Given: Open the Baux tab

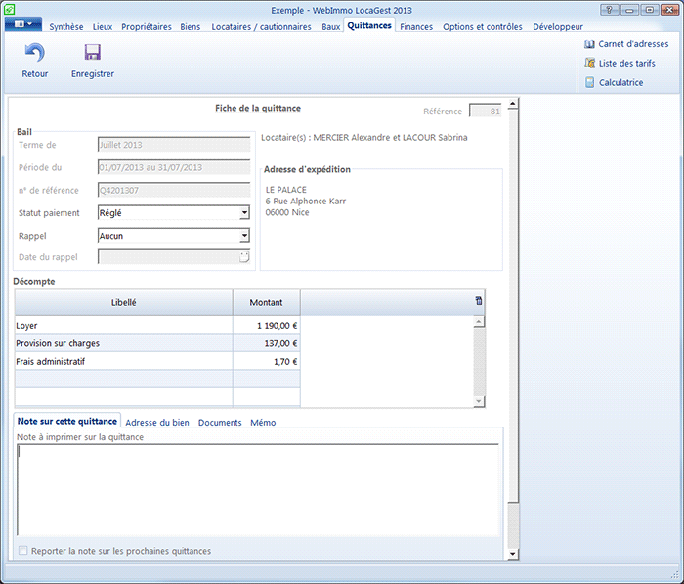Looking at the screenshot, I should click(331, 27).
